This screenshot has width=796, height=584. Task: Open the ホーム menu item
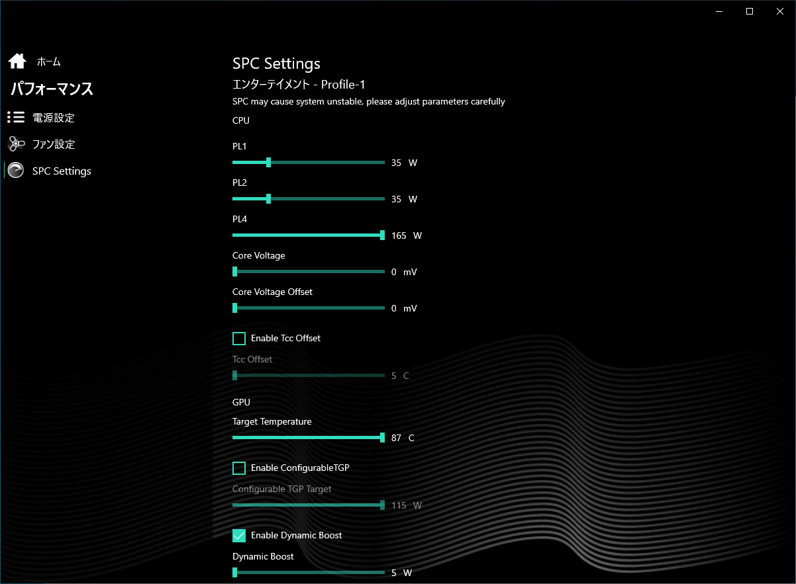[48, 62]
